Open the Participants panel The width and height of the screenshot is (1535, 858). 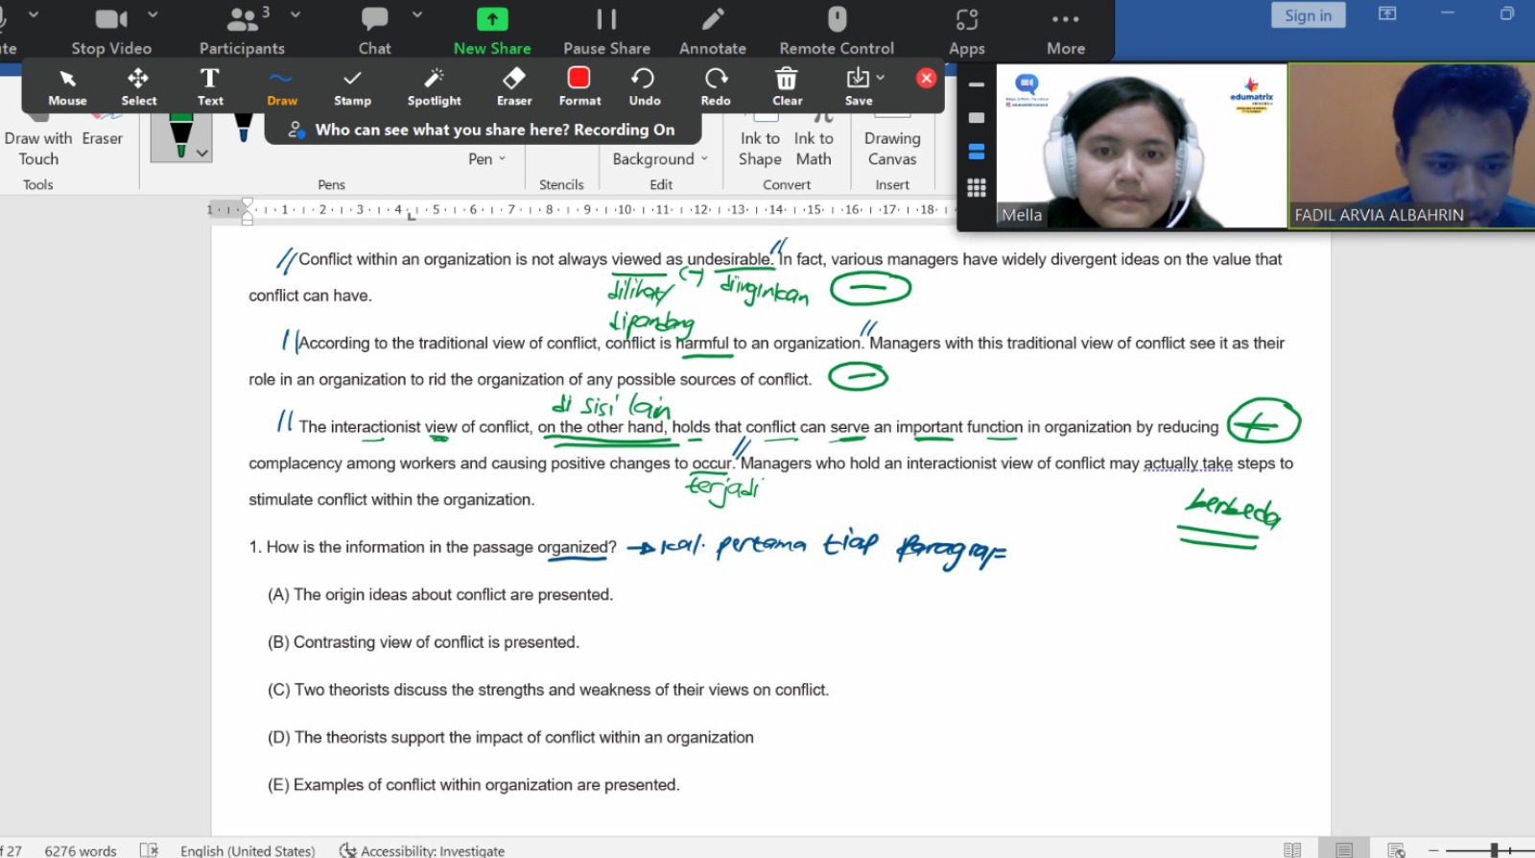[242, 31]
